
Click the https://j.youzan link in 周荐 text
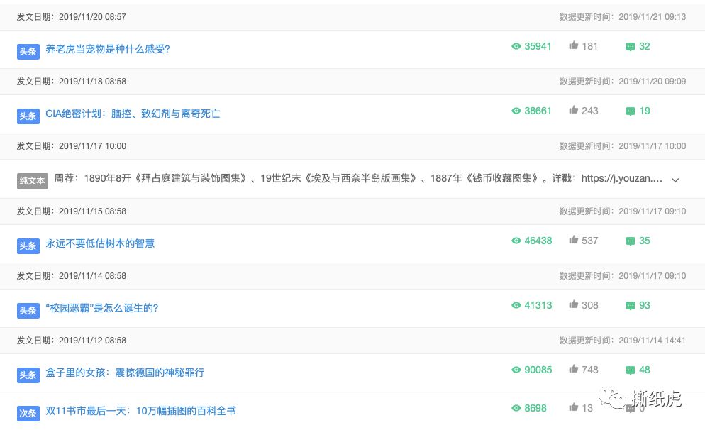coord(621,177)
